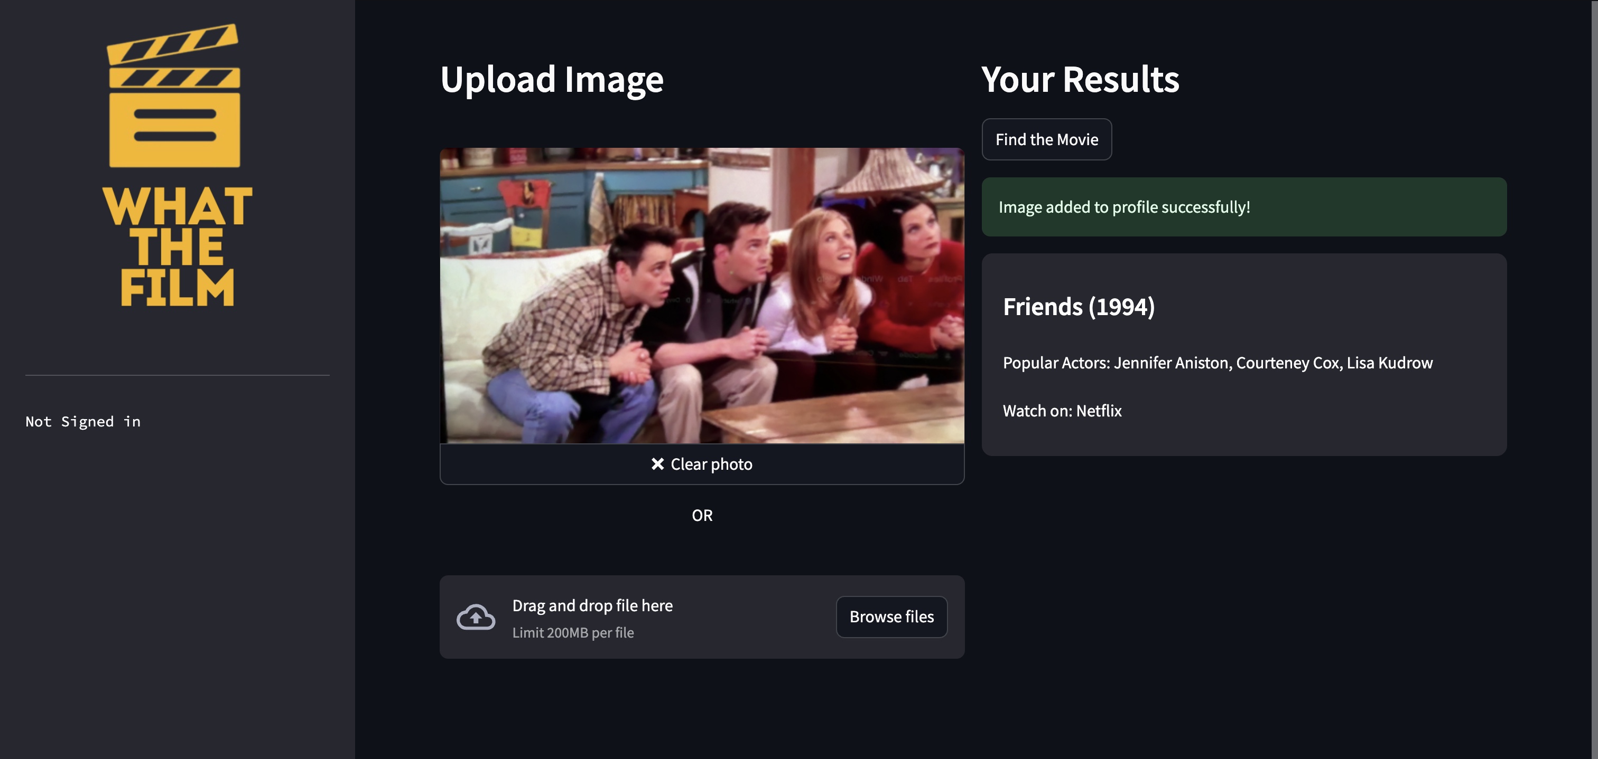Open the Browse files dialog button
The image size is (1598, 759).
point(891,617)
